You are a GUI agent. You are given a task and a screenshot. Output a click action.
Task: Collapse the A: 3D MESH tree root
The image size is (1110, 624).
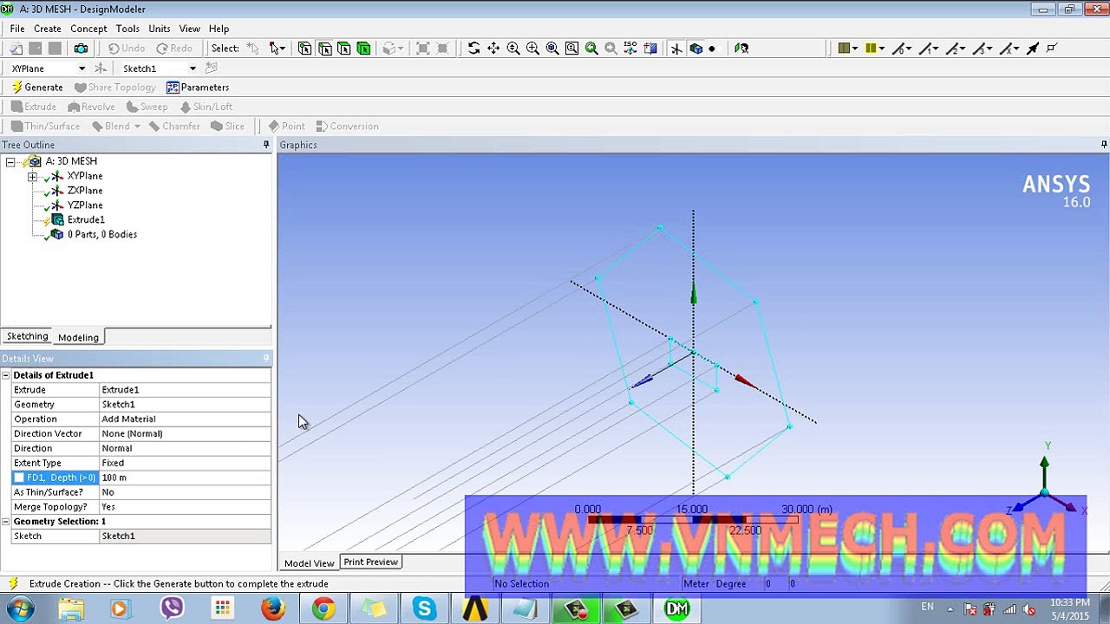click(10, 162)
